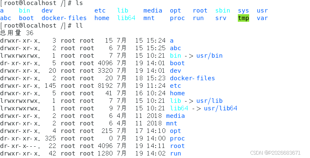The image size is (310, 158).
Task: Click the usr/lib64 symlink target
Action: coord(221,108)
